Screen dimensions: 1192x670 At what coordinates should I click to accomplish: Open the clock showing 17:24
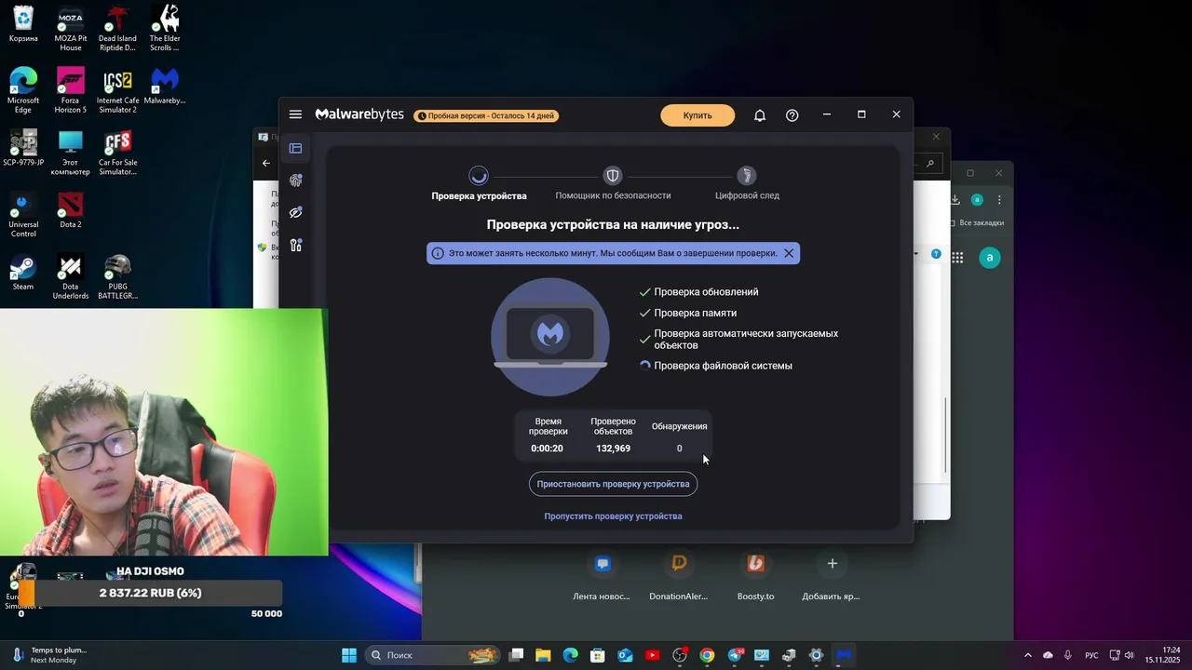point(1163,655)
